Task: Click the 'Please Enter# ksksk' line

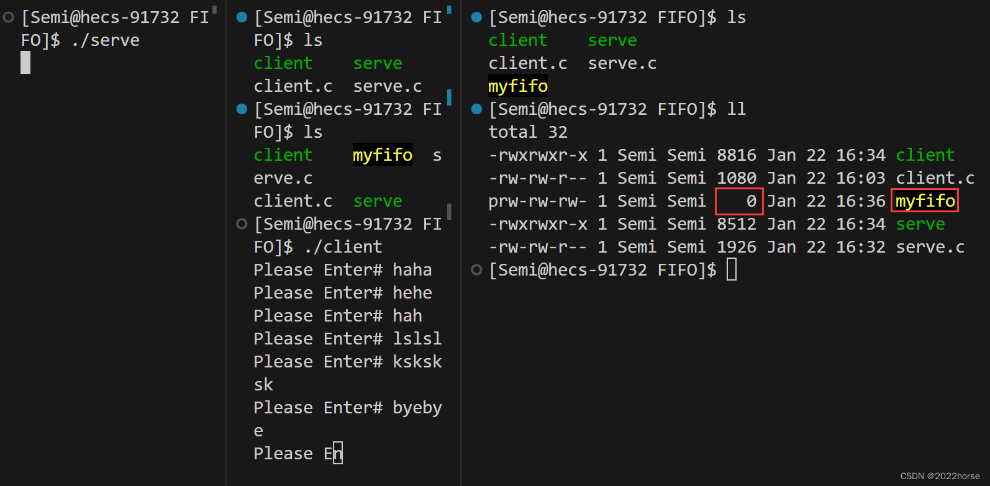Action: pos(348,362)
